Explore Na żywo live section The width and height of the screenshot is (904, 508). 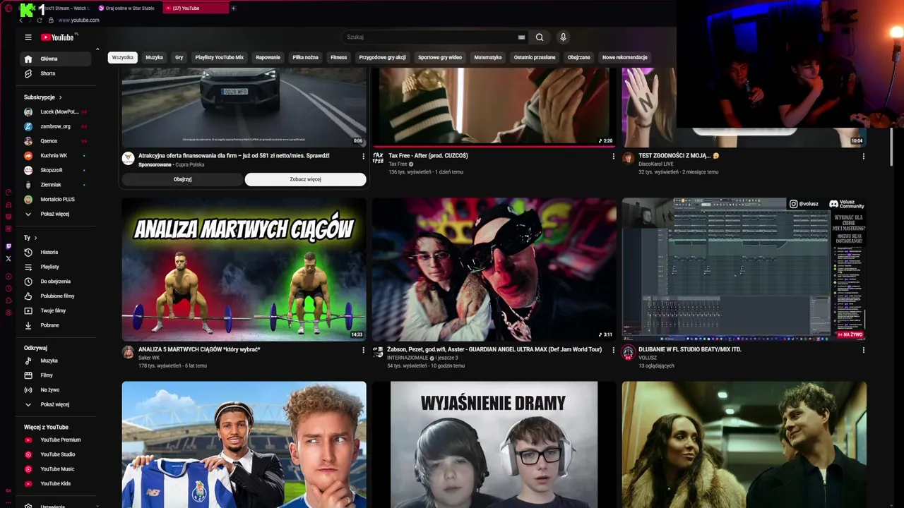click(x=56, y=390)
